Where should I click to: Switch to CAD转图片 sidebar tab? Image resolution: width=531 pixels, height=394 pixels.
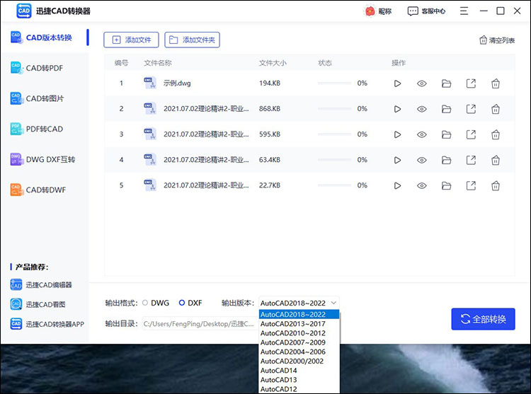pos(45,98)
